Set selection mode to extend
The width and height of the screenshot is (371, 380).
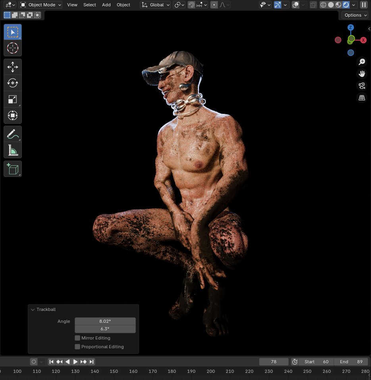tap(15, 15)
